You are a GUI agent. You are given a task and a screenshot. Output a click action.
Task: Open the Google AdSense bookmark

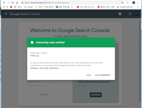coord(125,7)
